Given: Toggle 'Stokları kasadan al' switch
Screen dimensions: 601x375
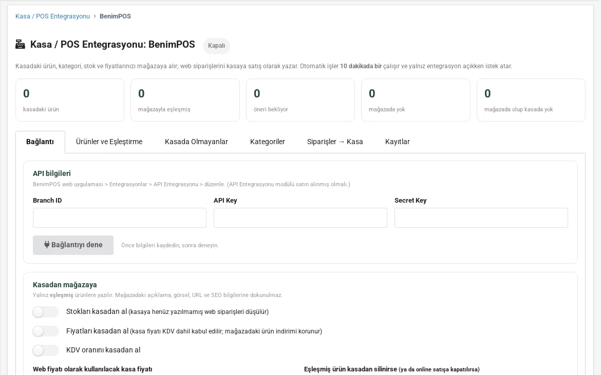Looking at the screenshot, I should [x=46, y=312].
